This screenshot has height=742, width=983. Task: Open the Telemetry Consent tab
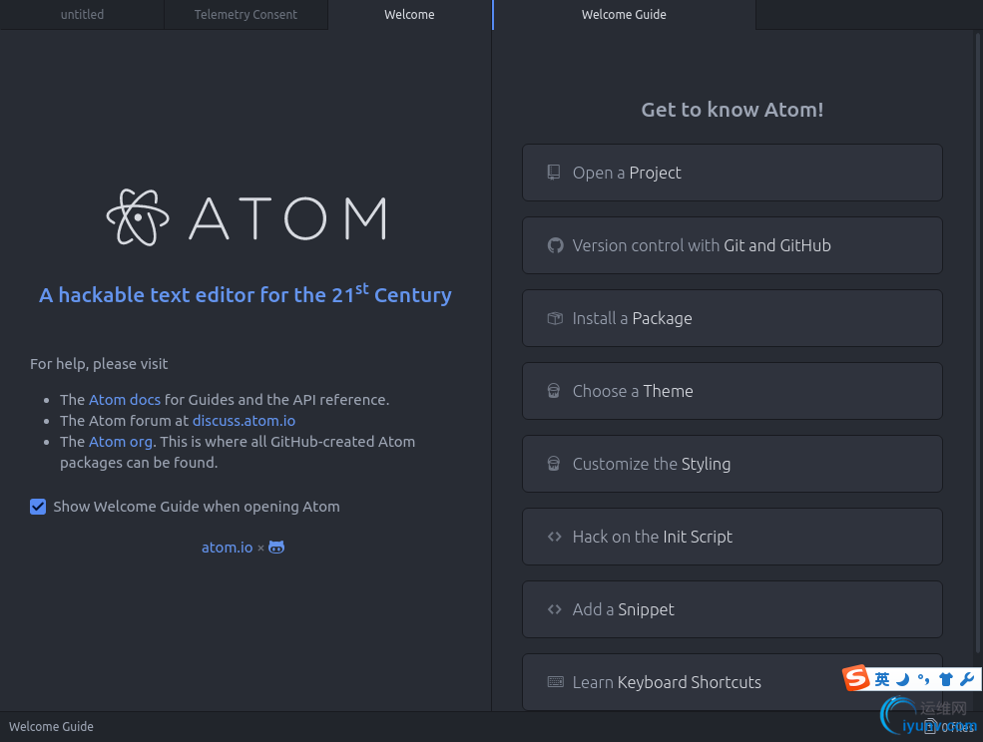pyautogui.click(x=246, y=14)
